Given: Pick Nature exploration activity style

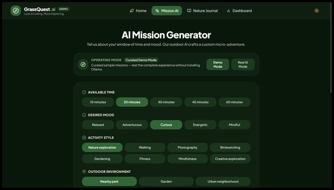Looking at the screenshot, I should [102, 147].
